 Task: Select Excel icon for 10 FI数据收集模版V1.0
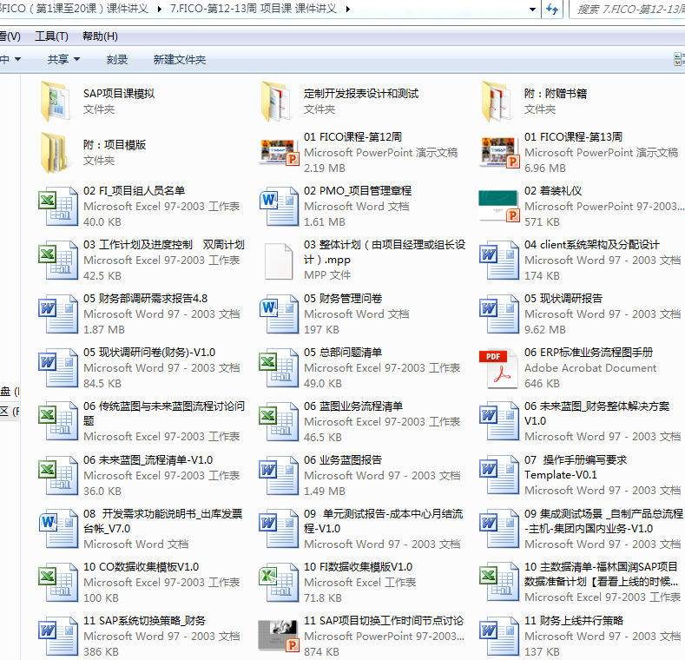coord(279,583)
